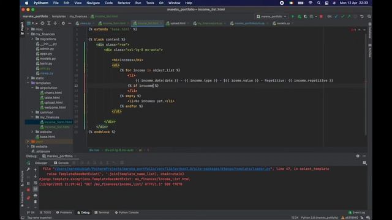Image resolution: width=392 pixels, height=220 pixels.
Task: Open macOS Spotlight search in menu bar
Action: [318, 3]
